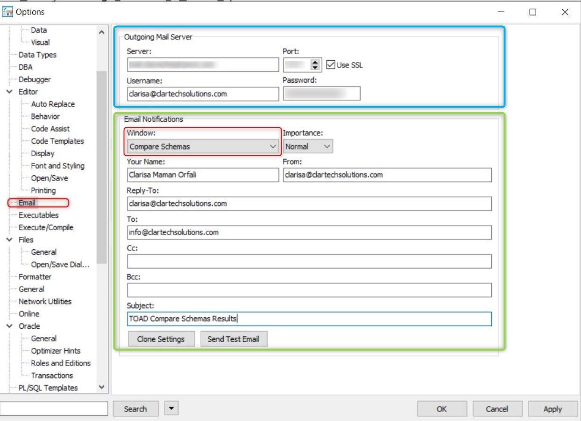The height and width of the screenshot is (421, 581).
Task: Click tree scrollbar up arrow
Action: pyautogui.click(x=102, y=32)
